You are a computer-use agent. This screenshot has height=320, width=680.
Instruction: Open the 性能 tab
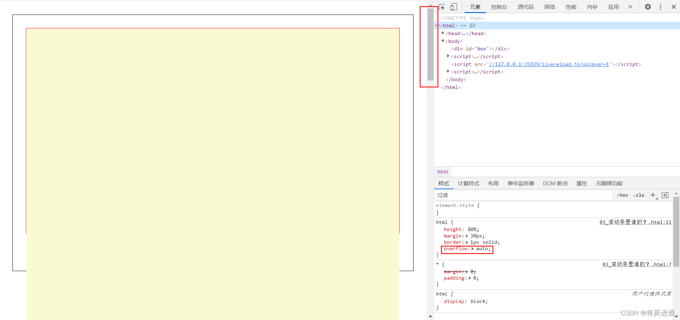point(571,7)
